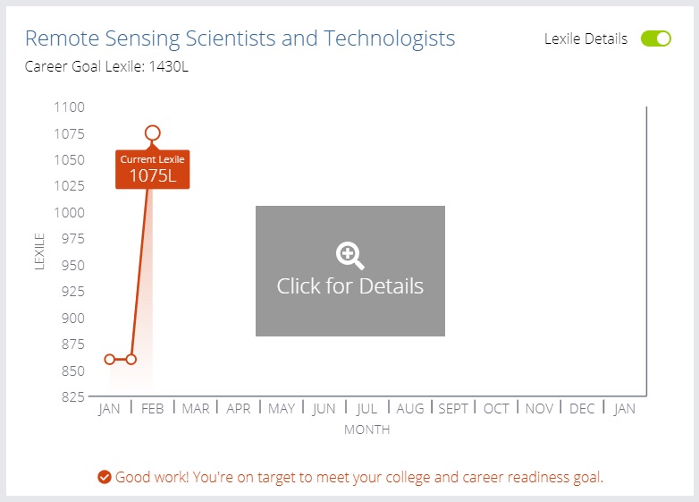
Task: Select the 1075L data point circle
Action: [x=153, y=133]
